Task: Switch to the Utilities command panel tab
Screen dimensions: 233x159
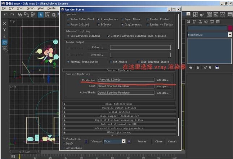Action: [218, 22]
